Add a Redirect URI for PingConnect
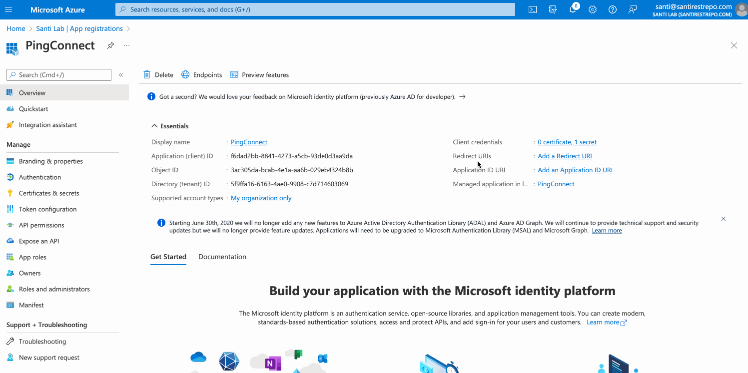The image size is (748, 373). click(x=564, y=155)
